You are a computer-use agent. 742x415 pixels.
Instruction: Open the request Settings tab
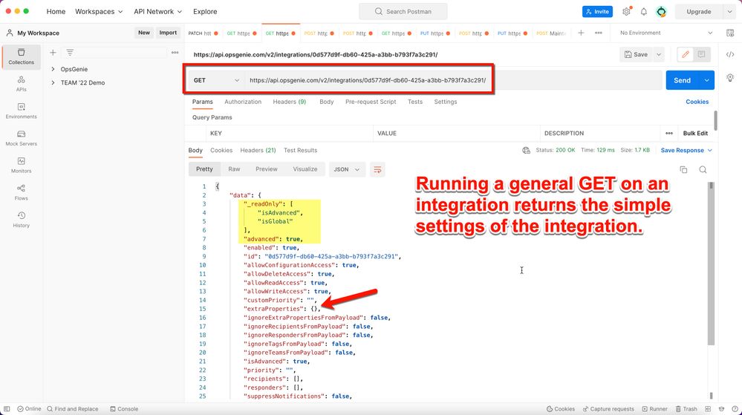click(x=446, y=102)
